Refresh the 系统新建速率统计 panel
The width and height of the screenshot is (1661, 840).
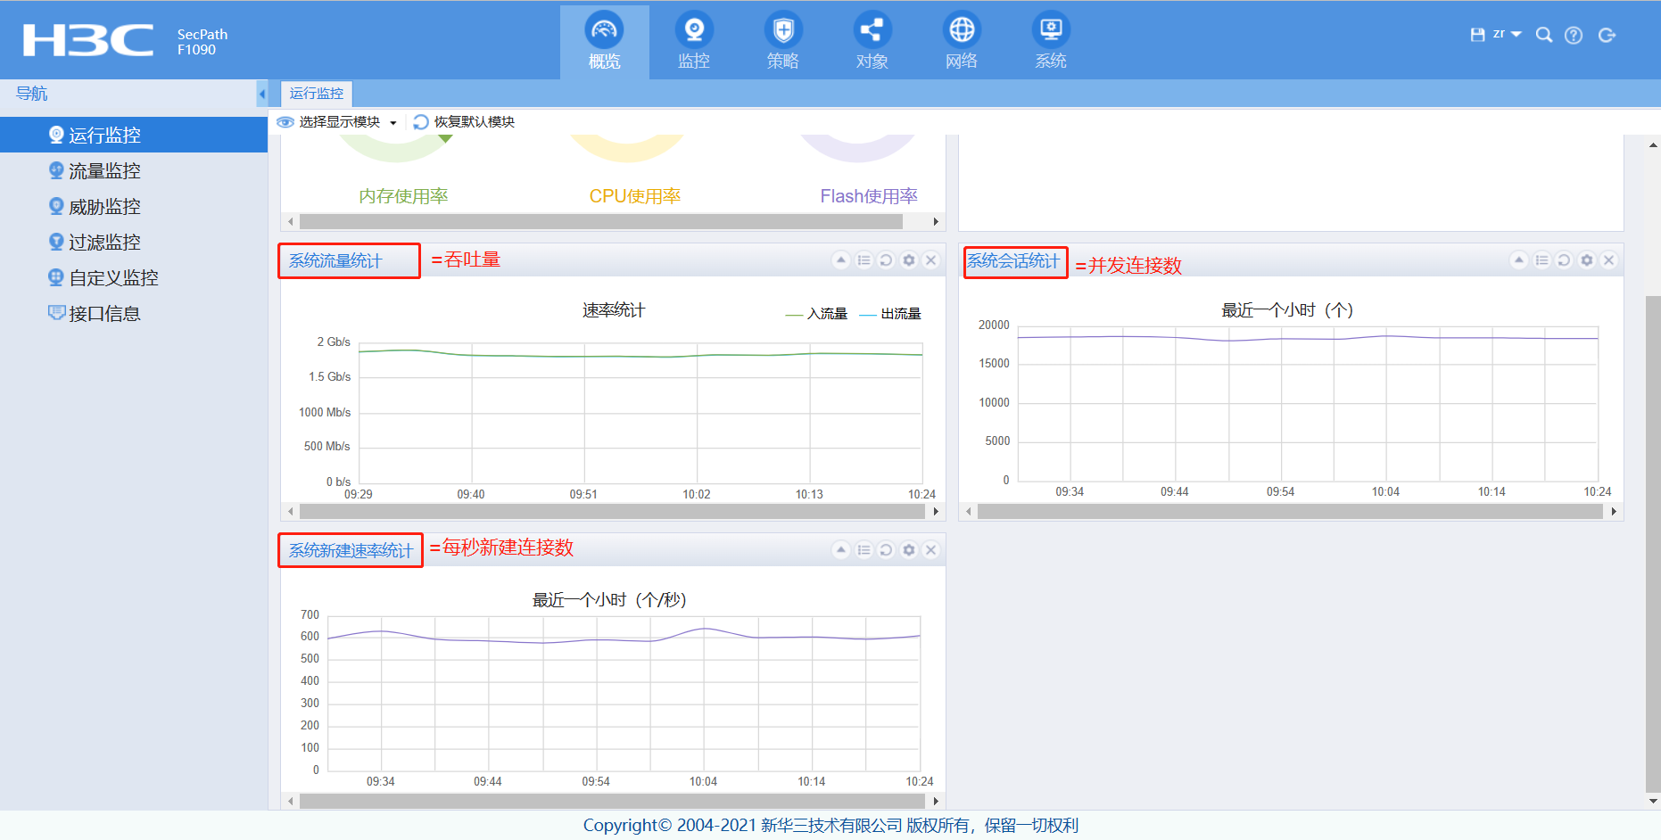pos(886,550)
